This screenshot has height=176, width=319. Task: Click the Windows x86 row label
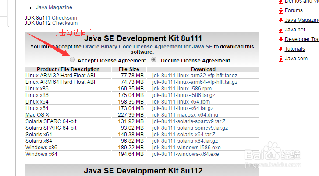41,148
